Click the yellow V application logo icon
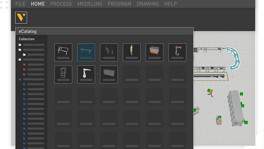Image resolution: width=264 pixels, height=149 pixels. [x=21, y=17]
